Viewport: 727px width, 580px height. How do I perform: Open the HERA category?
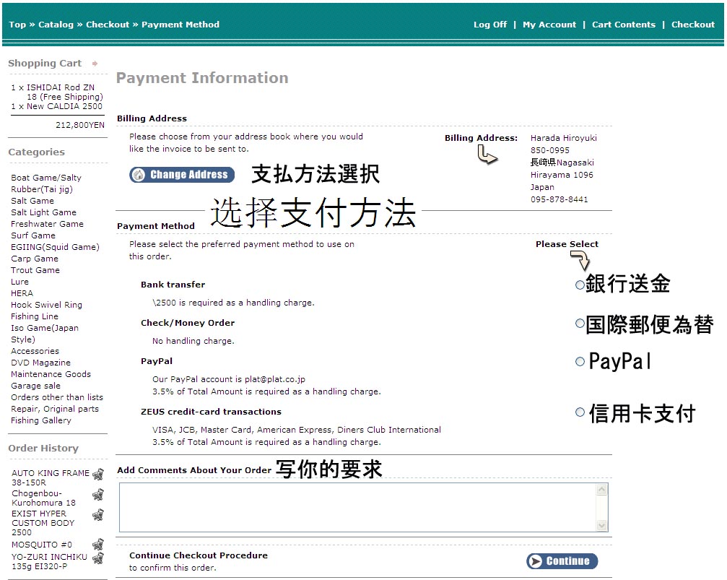pos(22,293)
